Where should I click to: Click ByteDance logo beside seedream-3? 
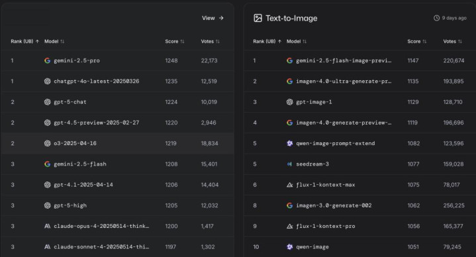pos(289,164)
